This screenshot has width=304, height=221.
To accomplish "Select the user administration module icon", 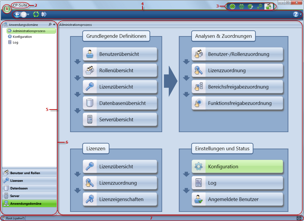I will click(269, 6).
